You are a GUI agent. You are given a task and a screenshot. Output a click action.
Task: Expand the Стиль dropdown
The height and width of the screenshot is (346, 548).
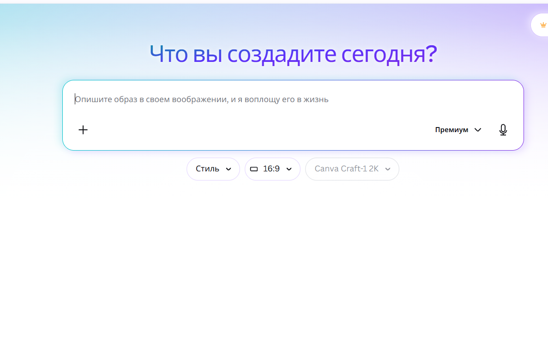coord(213,169)
